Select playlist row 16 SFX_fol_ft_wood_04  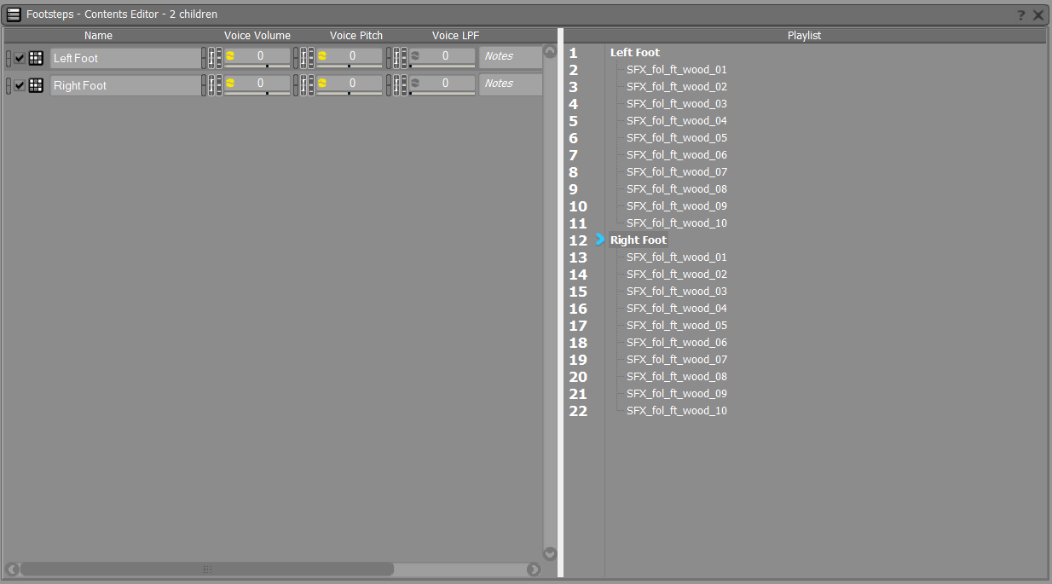677,309
